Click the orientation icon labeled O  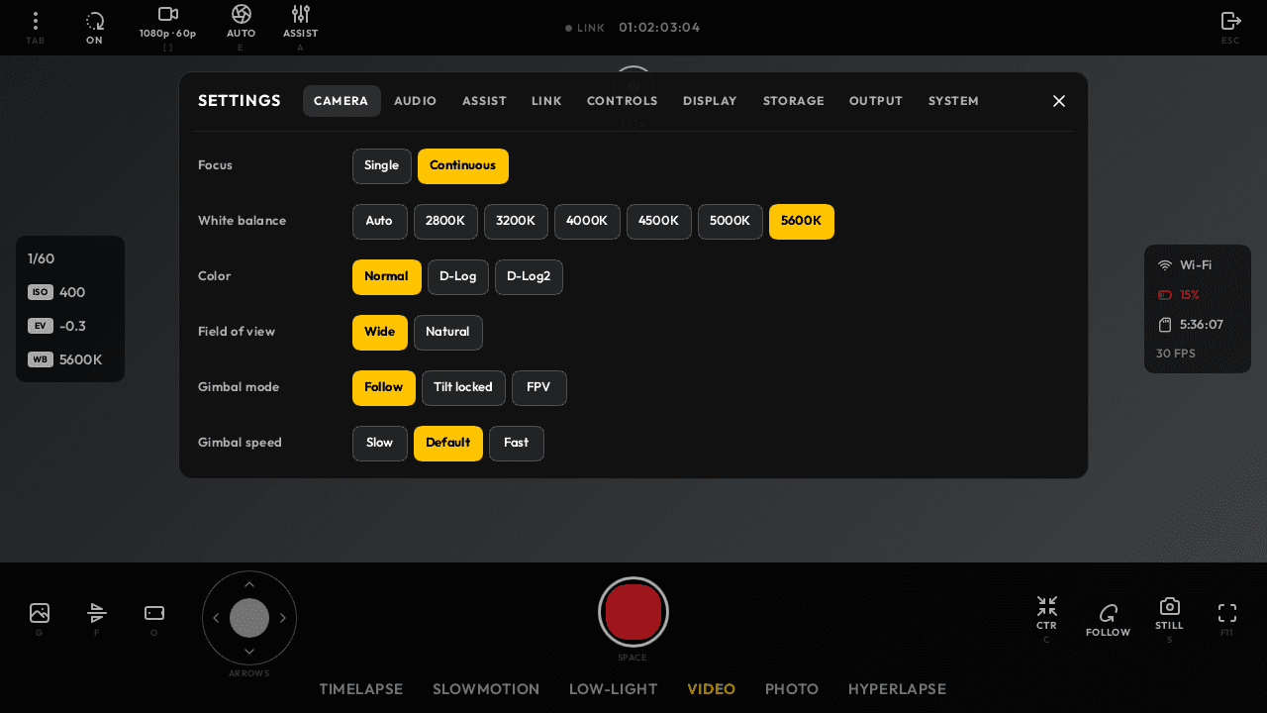pyautogui.click(x=154, y=613)
